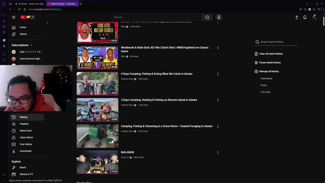Screen dimensions: 325x183
Task: Open the Opera menu logo
Action: (x=4, y=4)
